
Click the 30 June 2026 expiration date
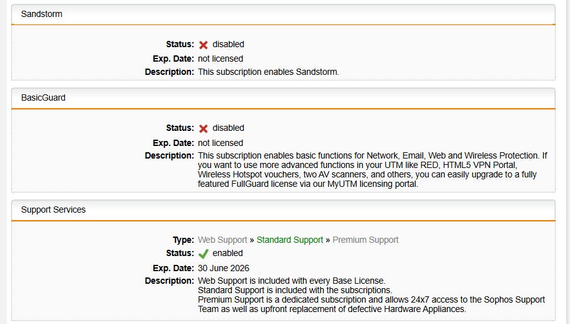coord(223,268)
